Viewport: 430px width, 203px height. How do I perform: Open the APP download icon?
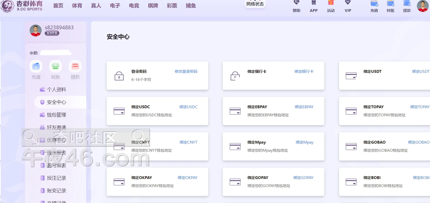tap(314, 3)
